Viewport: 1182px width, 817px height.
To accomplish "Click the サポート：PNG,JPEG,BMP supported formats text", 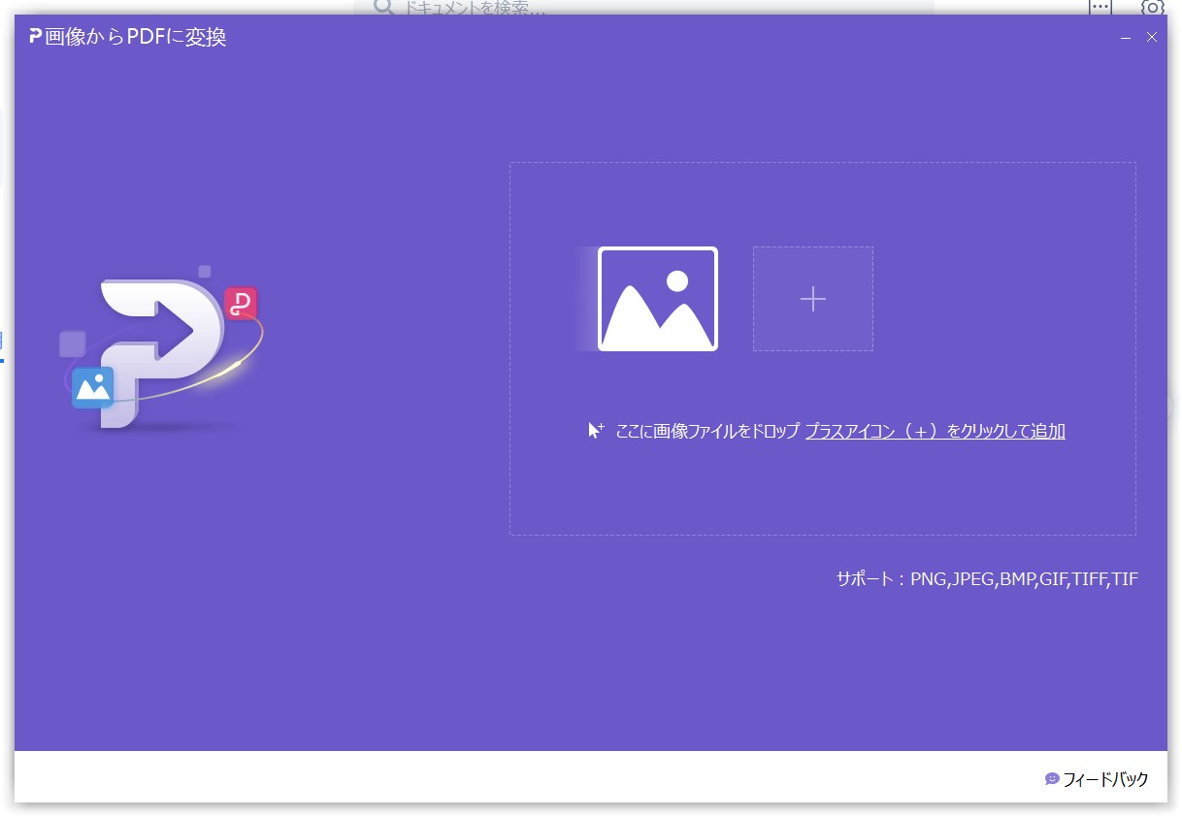I will pos(987,579).
